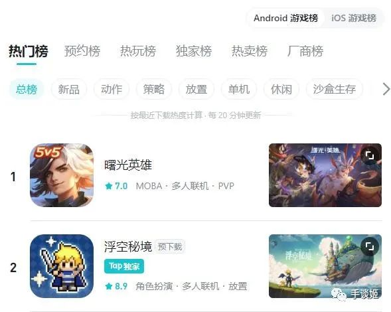The image size is (391, 312).
Task: Click the Tap独家 badge
Action: click(x=124, y=266)
